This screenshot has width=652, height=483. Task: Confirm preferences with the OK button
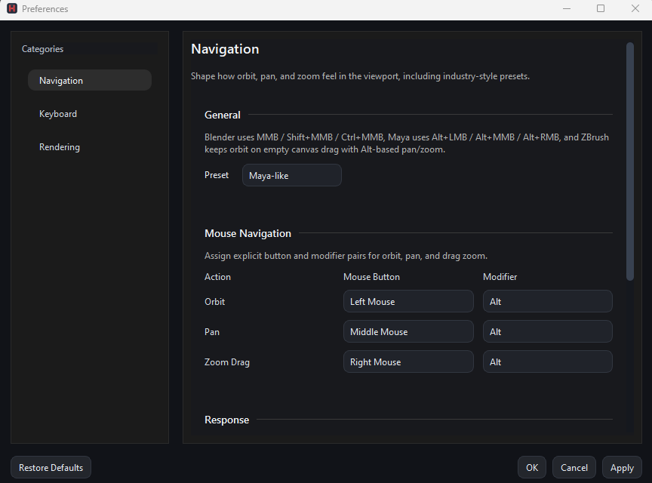click(532, 467)
